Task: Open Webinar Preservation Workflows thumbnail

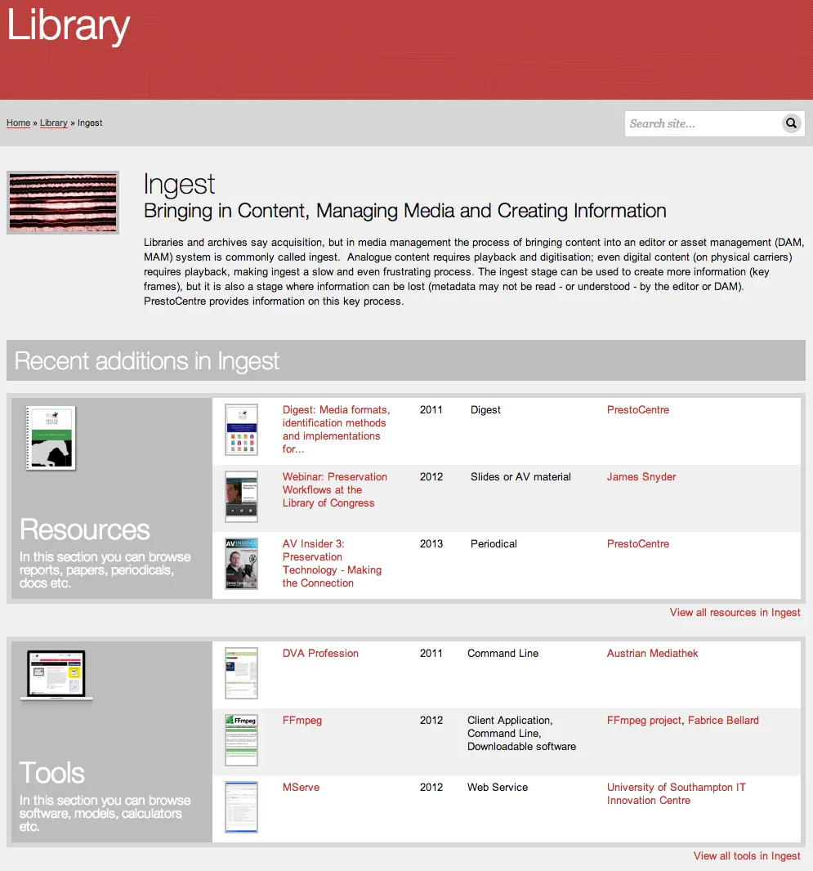Action: [241, 497]
